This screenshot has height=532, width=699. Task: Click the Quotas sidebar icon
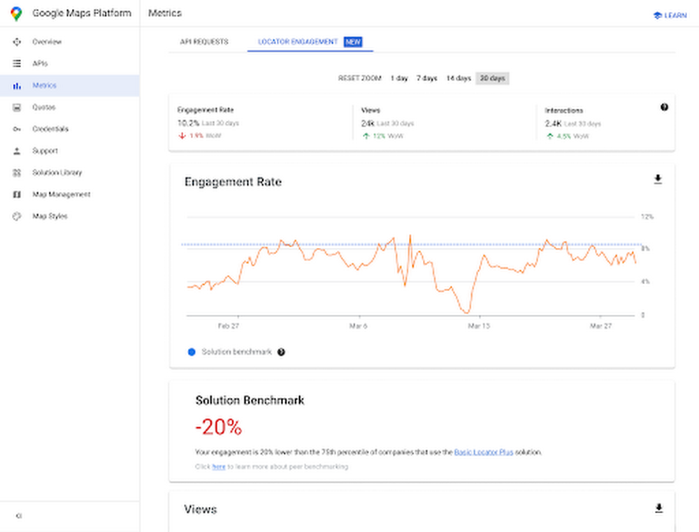coord(17,107)
